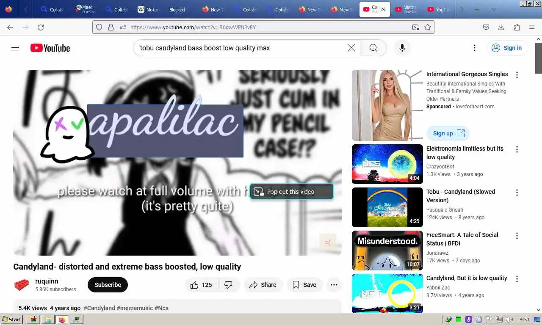The image size is (542, 325).
Task: Clear the search query with X
Action: [351, 48]
